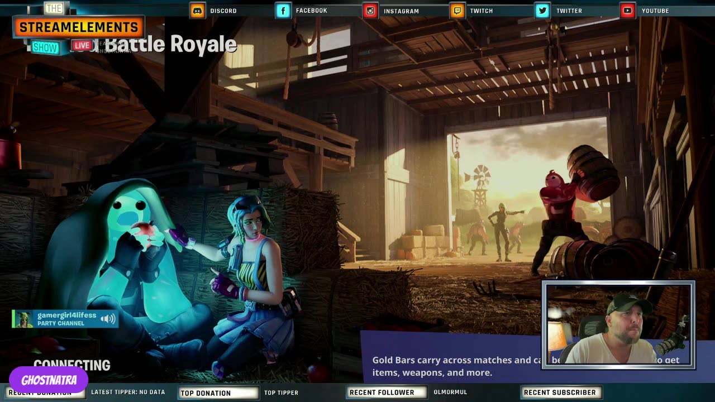Click the Facebook icon in top bar

(x=283, y=11)
